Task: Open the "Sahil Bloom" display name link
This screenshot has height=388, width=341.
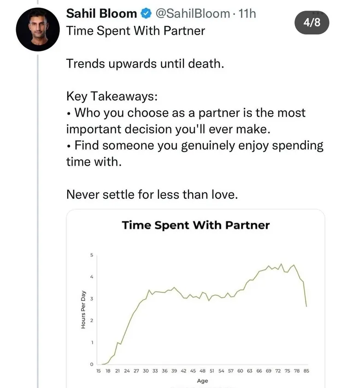Action: pyautogui.click(x=102, y=14)
